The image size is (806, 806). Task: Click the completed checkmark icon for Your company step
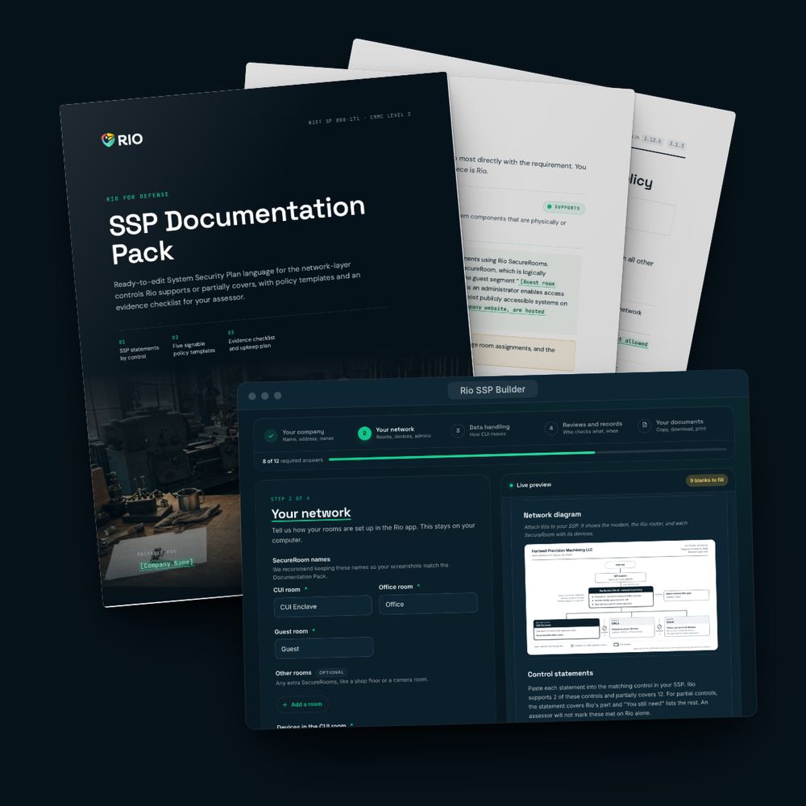(271, 436)
